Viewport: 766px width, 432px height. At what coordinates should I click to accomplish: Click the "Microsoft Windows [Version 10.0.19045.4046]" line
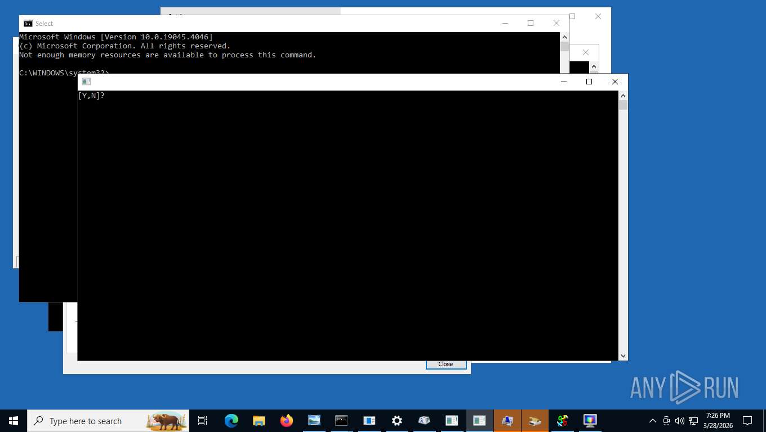116,37
